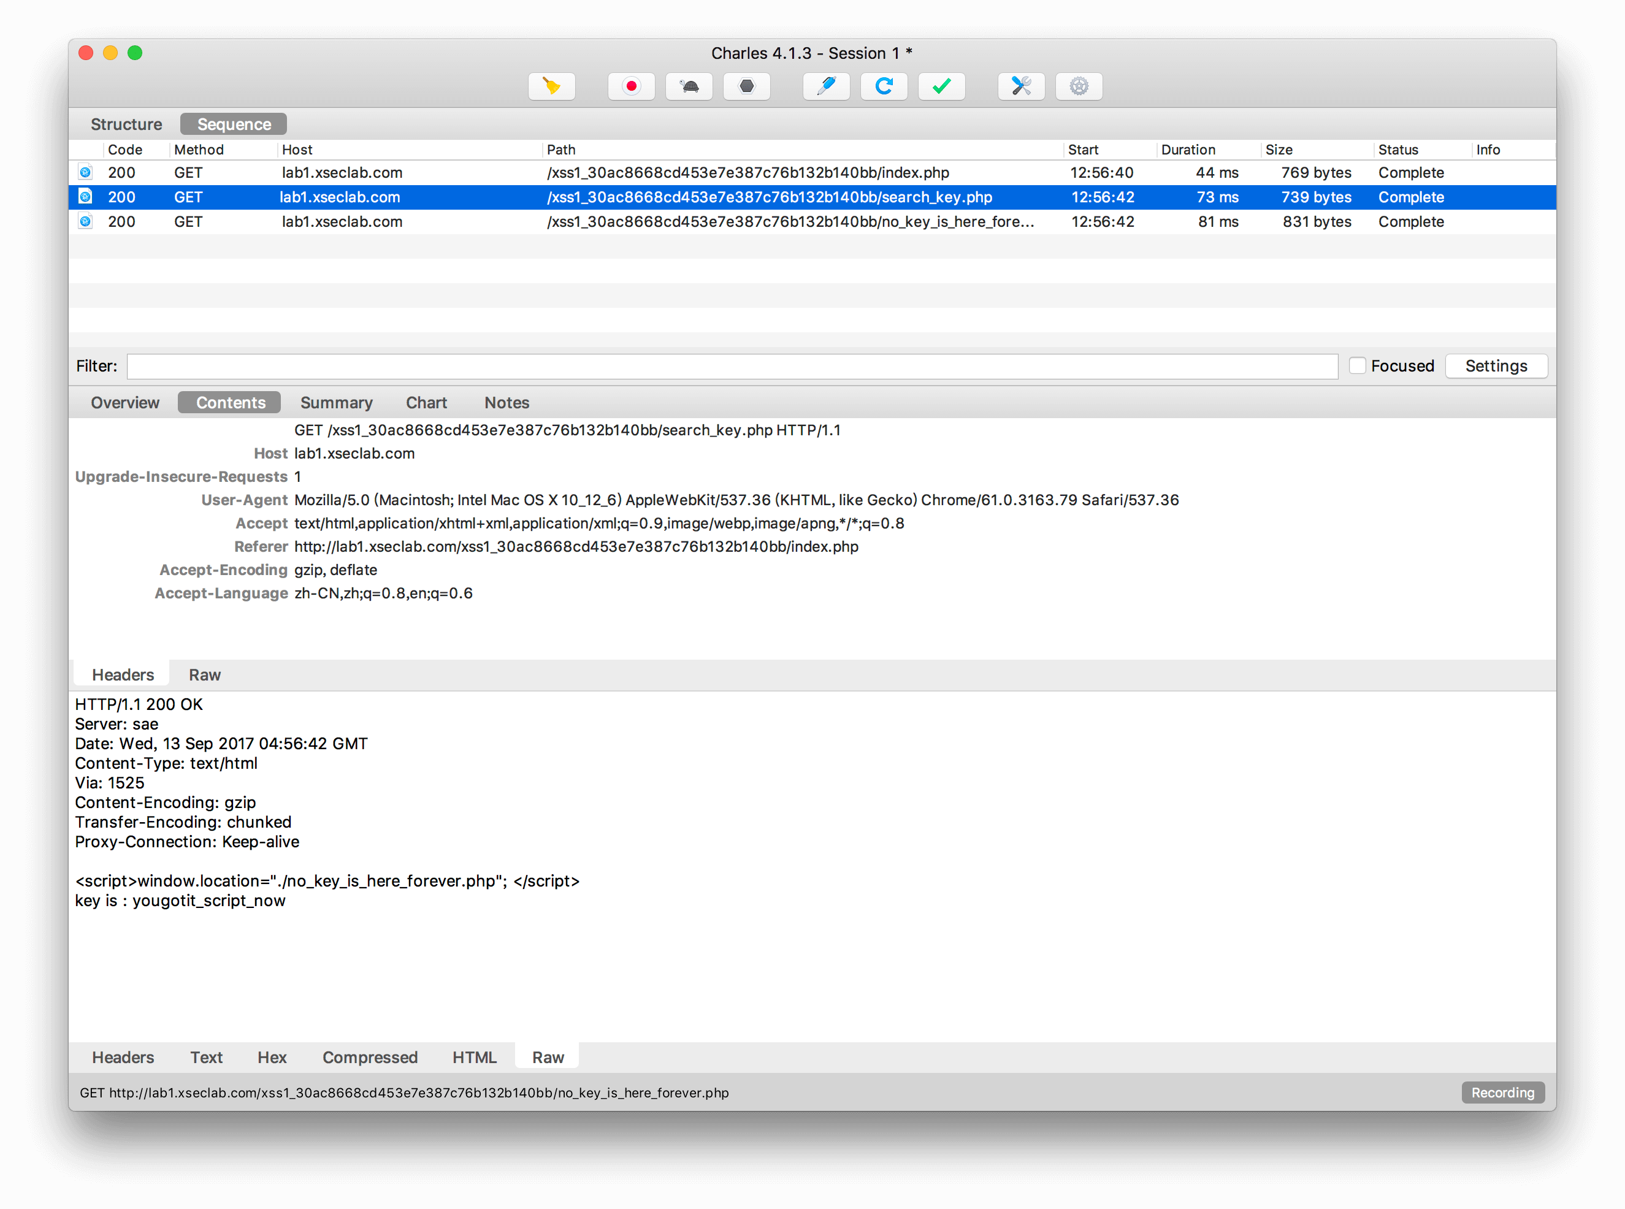Enable throttling with the turtle icon

coord(689,86)
